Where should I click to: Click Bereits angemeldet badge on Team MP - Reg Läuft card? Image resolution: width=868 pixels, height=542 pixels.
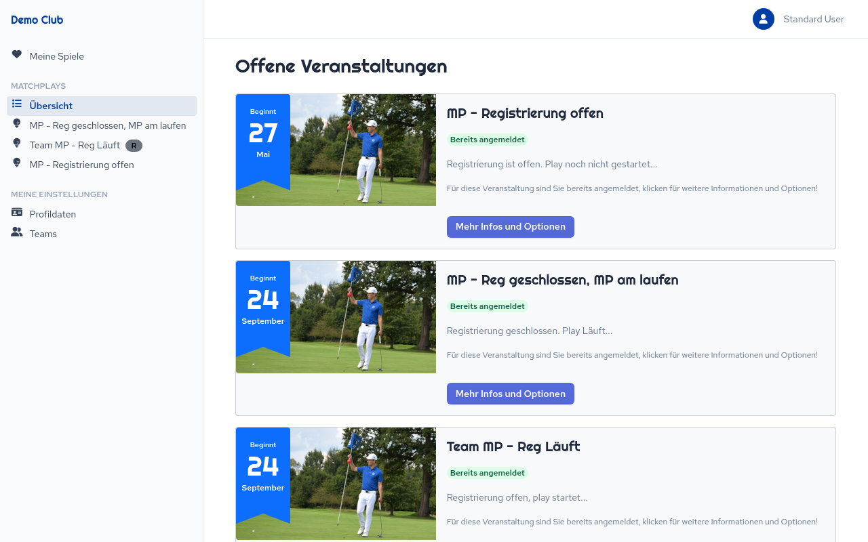(x=488, y=473)
